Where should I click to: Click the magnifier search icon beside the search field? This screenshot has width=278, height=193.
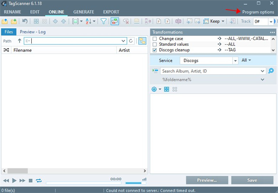(x=271, y=71)
